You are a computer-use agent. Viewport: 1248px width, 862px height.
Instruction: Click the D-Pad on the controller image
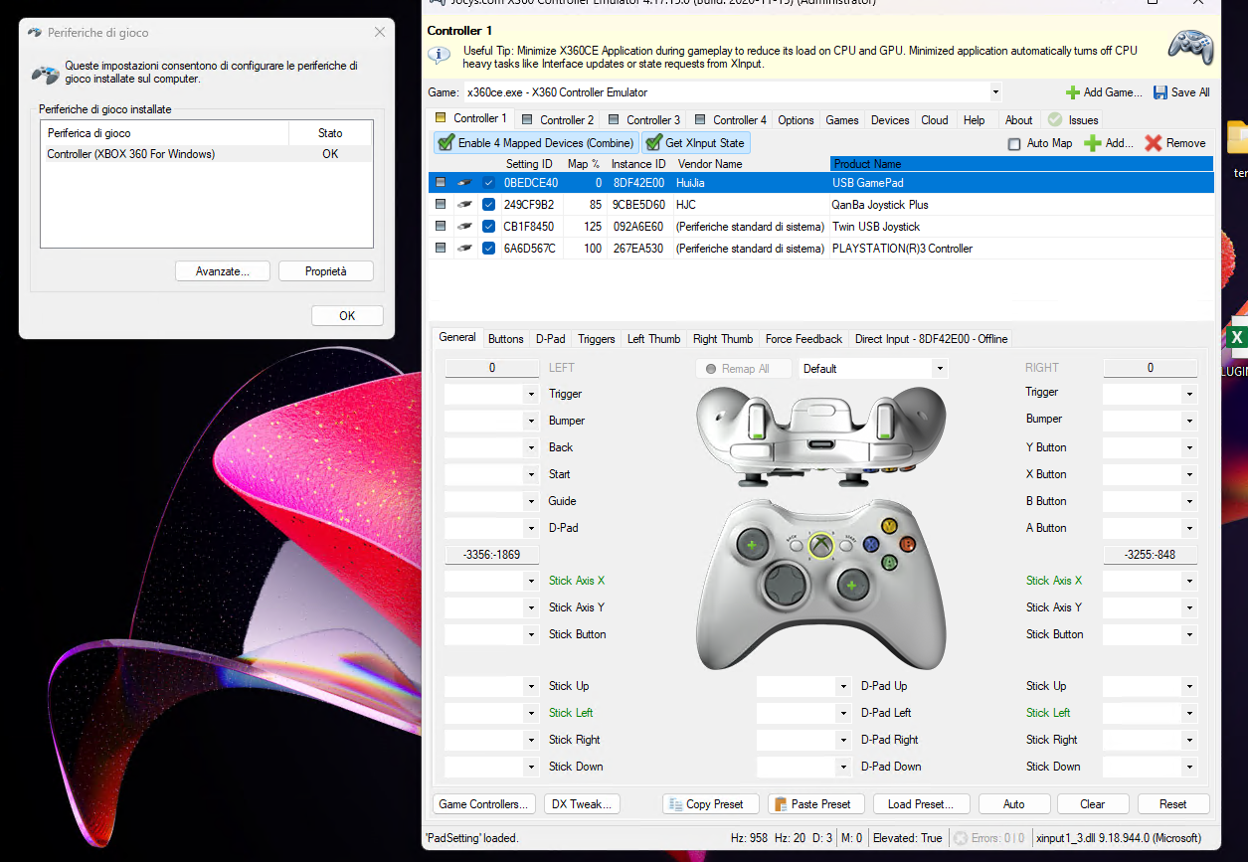coord(787,585)
